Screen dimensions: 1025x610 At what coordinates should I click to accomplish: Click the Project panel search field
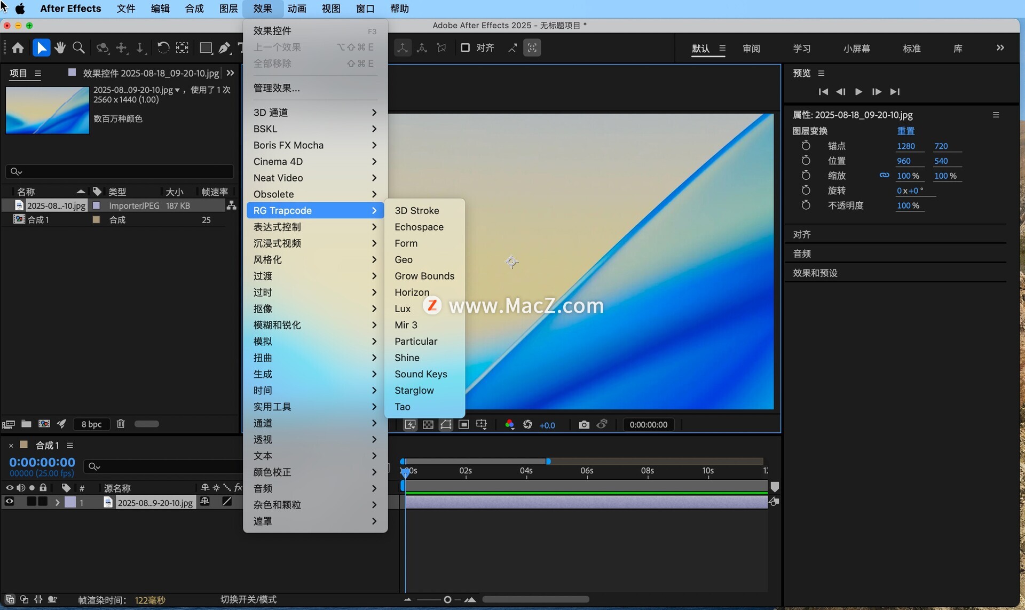click(120, 171)
